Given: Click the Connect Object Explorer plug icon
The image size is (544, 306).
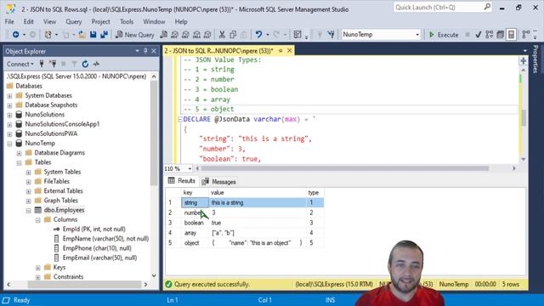Looking at the screenshot, I should click(x=42, y=64).
